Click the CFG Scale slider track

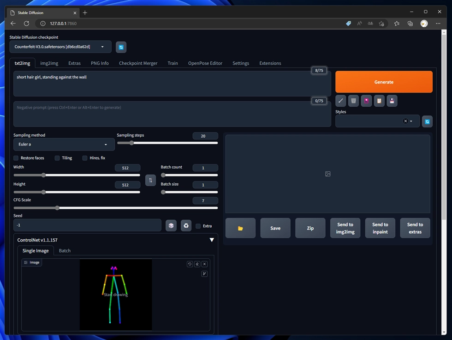pos(115,208)
